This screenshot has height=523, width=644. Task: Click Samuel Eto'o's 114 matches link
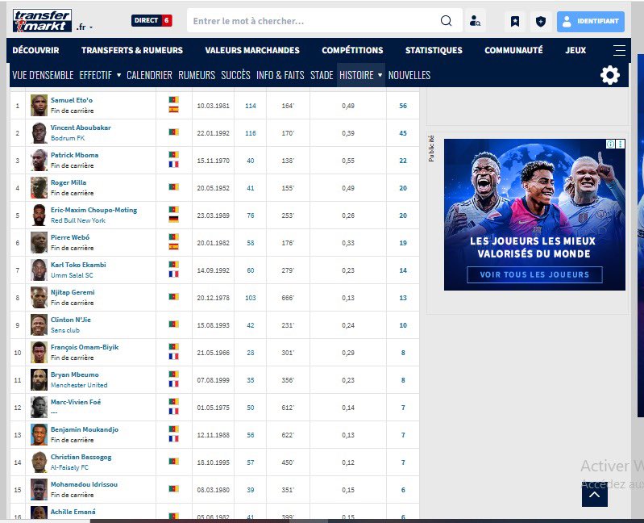251,106
